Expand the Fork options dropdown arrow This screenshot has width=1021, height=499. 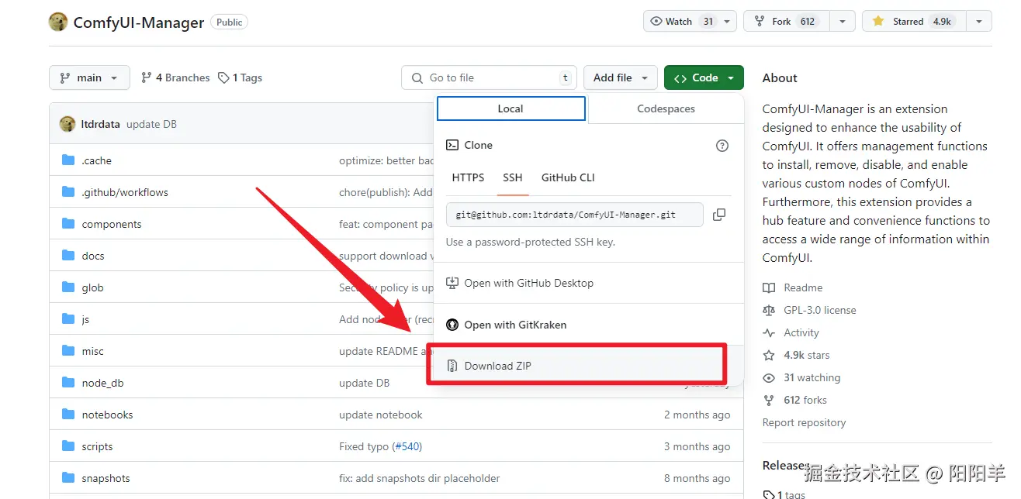842,22
